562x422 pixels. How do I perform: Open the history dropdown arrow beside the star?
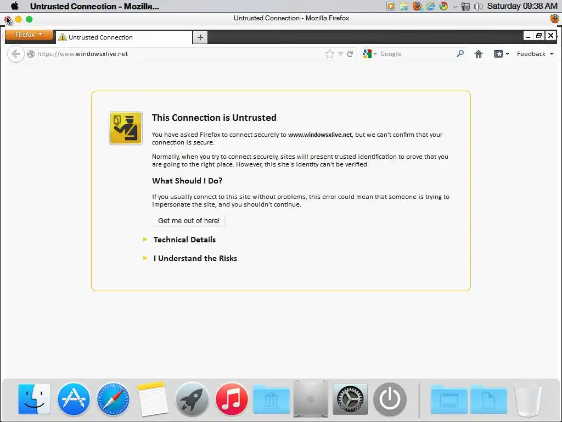point(340,54)
